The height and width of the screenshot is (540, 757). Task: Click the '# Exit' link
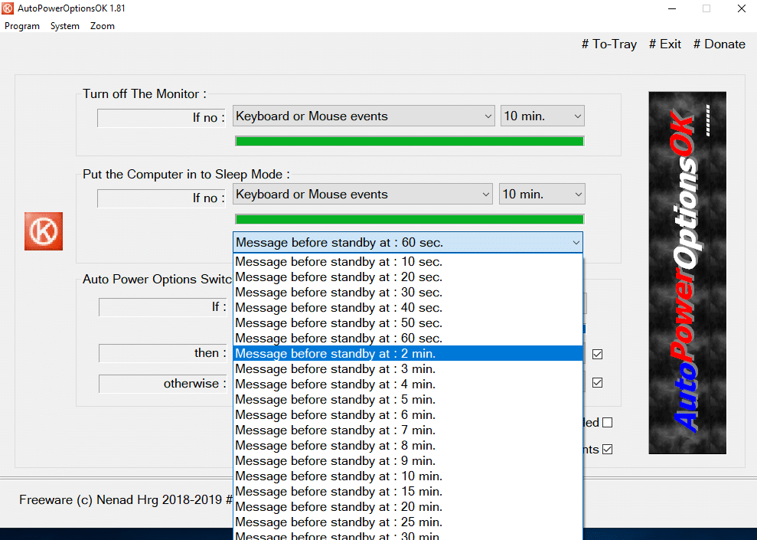(x=665, y=44)
